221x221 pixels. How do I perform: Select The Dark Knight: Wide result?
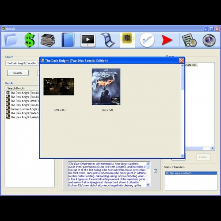pos(23,113)
